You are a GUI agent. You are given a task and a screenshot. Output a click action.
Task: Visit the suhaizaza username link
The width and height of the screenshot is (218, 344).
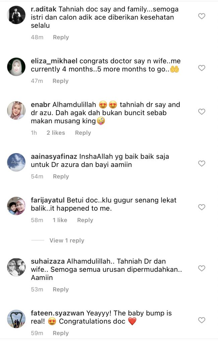[x=48, y=261]
